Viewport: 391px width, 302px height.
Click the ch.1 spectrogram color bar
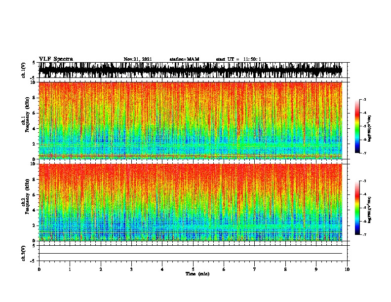[x=357, y=126]
